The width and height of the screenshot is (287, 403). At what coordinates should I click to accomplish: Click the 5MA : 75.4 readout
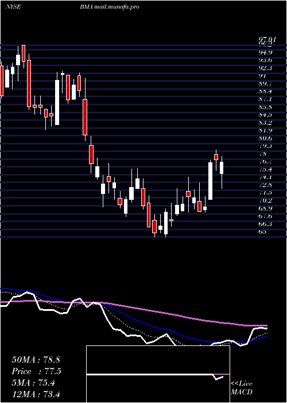33,383
